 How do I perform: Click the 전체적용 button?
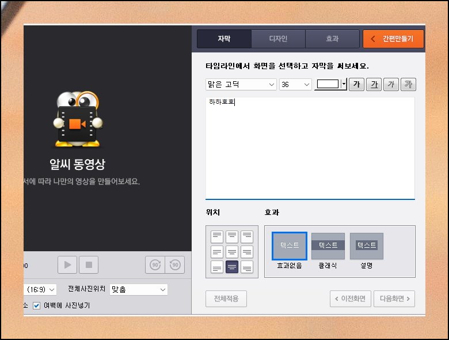point(226,299)
